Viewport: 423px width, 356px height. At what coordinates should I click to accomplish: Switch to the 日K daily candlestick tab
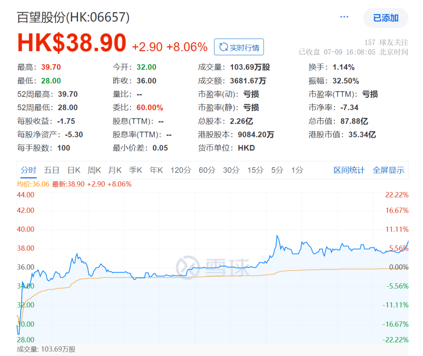(x=74, y=170)
